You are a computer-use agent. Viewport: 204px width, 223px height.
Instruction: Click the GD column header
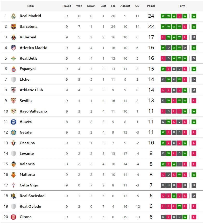pos(137,6)
